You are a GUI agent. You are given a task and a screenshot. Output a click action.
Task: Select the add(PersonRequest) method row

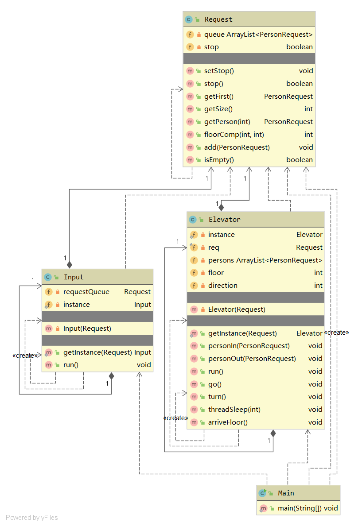point(249,147)
